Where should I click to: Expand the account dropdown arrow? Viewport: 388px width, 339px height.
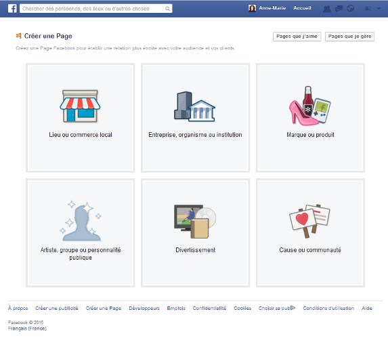click(x=379, y=9)
